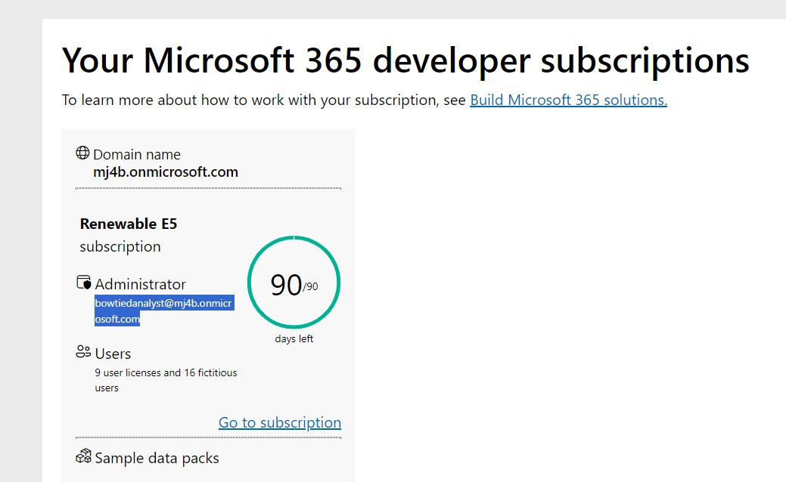Open the Build Microsoft 365 solutions link
This screenshot has height=482, width=786.
tap(568, 100)
